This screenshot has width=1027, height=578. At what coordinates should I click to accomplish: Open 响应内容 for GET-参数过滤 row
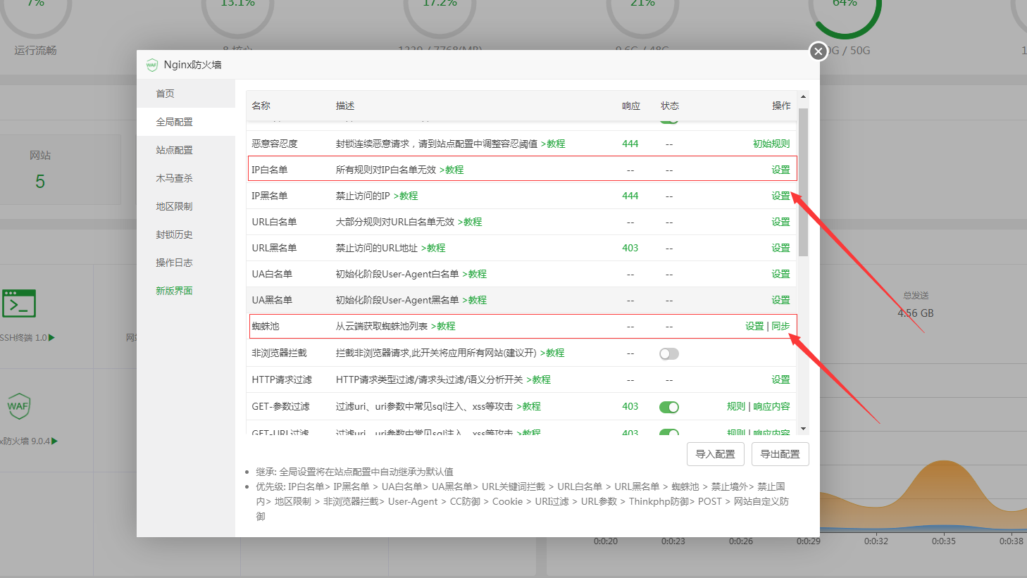[771, 406]
